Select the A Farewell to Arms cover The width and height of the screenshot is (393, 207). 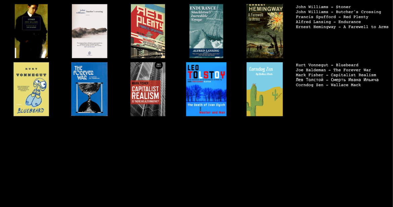pos(265,31)
